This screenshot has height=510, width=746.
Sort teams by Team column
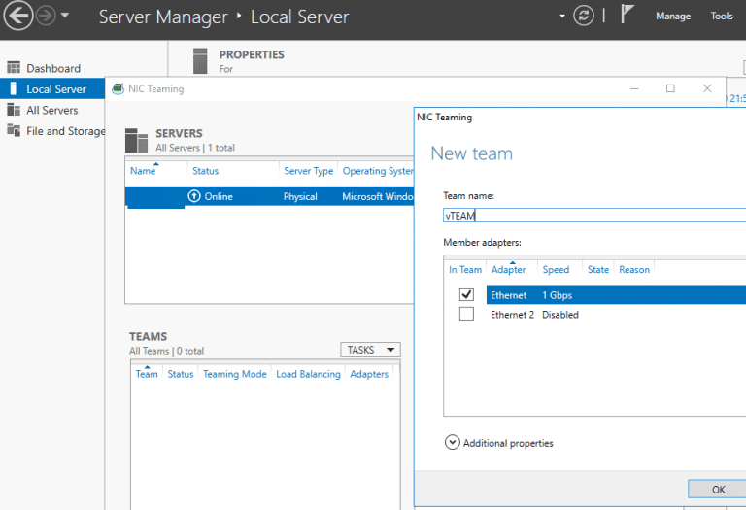[147, 374]
